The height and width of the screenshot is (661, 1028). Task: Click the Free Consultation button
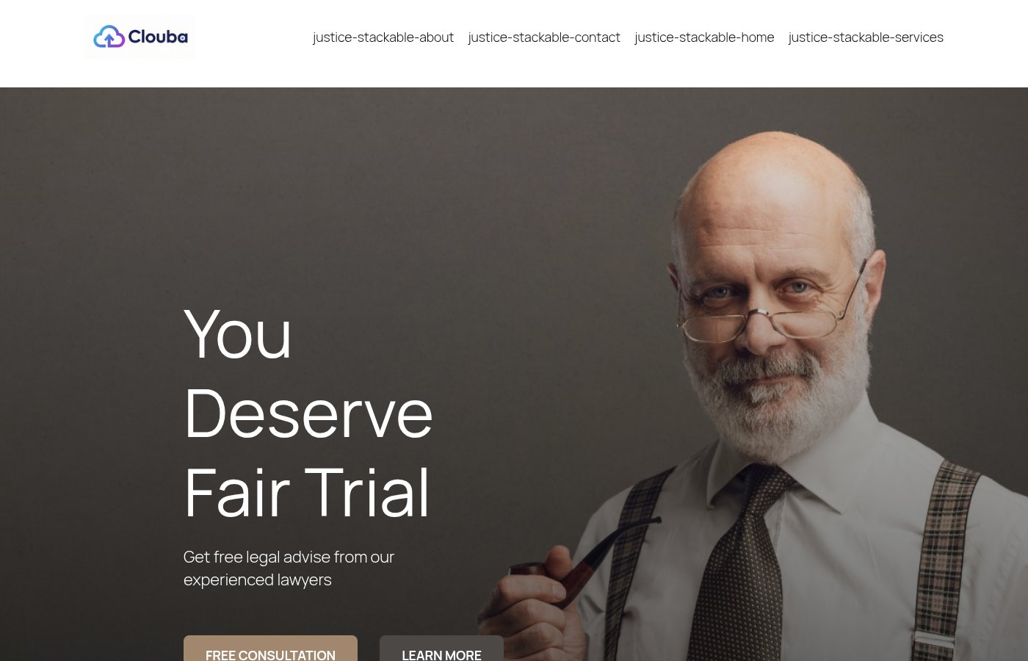pos(270,649)
